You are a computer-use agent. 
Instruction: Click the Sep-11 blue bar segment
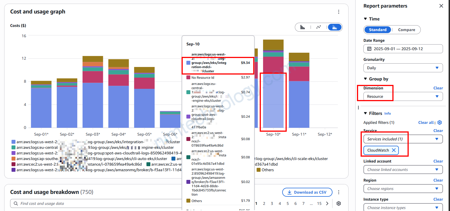(299, 104)
